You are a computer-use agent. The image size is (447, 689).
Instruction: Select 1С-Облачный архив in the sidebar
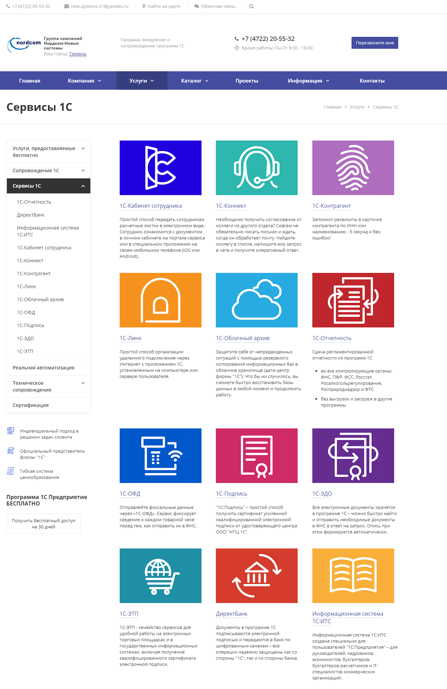tap(40, 299)
